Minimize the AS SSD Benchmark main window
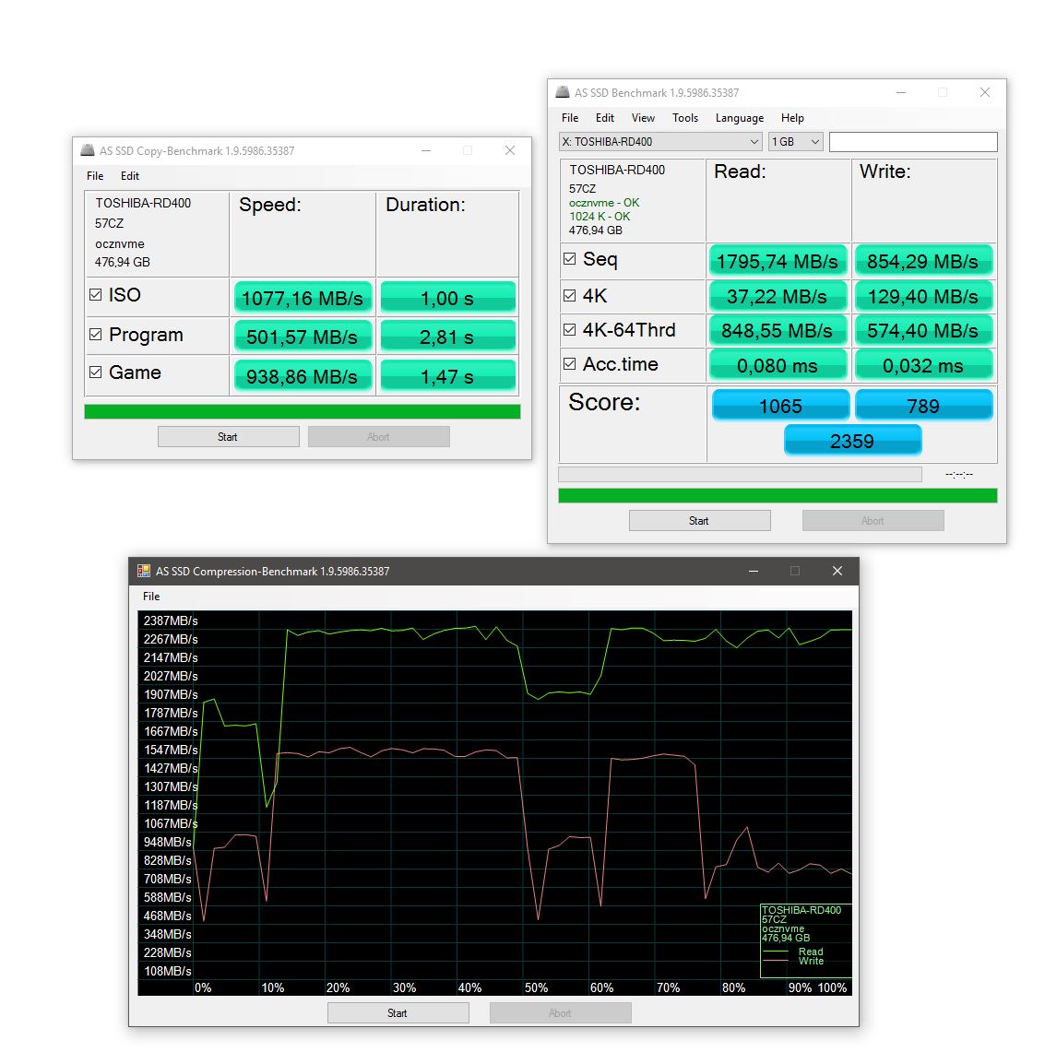Viewport: 1045px width, 1064px height. 901,92
